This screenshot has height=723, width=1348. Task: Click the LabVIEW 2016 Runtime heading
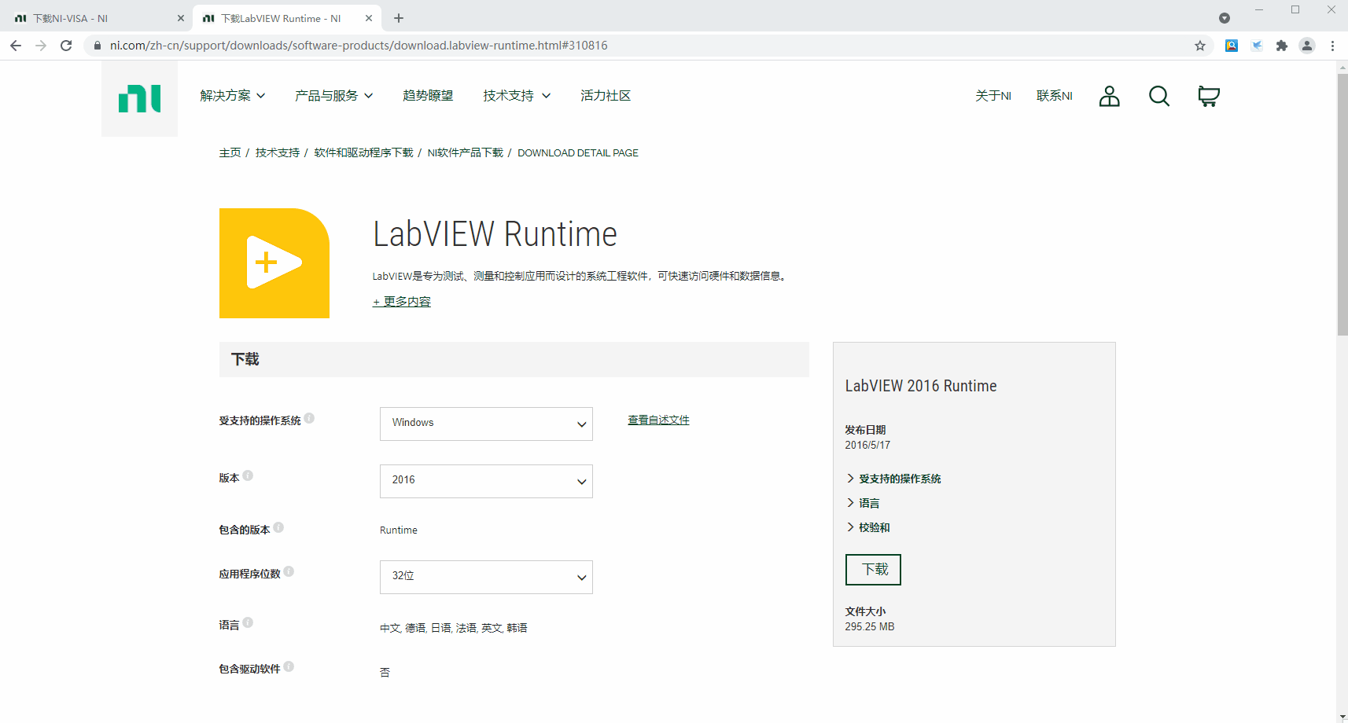pyautogui.click(x=921, y=386)
